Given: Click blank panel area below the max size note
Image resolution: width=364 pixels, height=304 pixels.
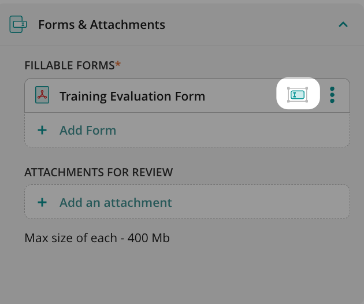Looking at the screenshot, I should click(182, 275).
